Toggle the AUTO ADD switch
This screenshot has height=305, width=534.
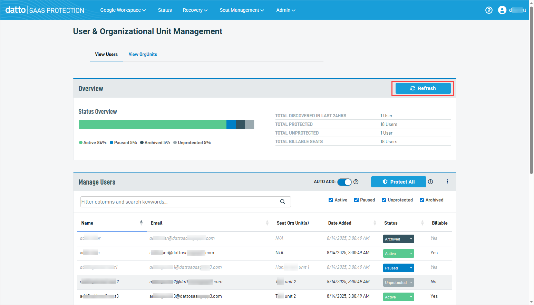344,182
